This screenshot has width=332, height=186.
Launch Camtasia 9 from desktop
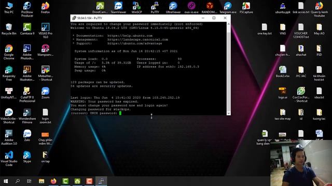coord(27,29)
